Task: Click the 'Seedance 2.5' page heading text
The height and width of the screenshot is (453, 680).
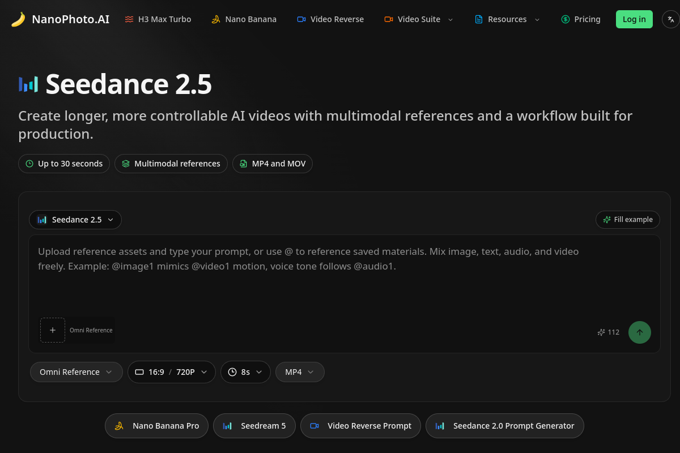Action: point(129,84)
